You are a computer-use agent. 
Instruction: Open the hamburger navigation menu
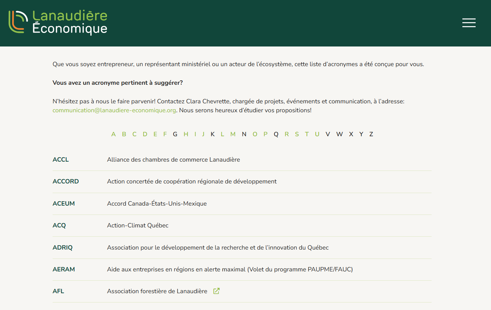pyautogui.click(x=469, y=23)
